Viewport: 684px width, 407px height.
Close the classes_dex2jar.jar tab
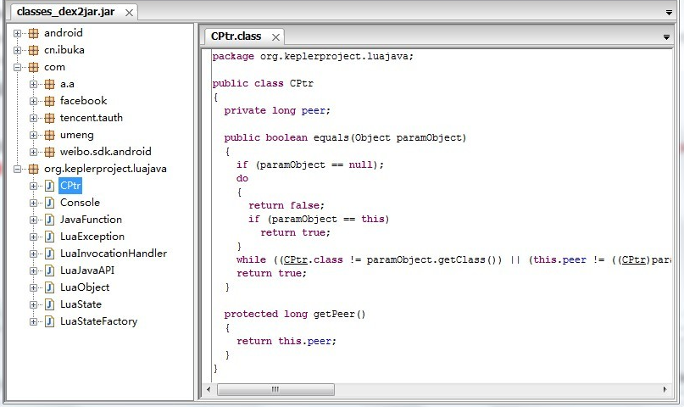[x=129, y=13]
